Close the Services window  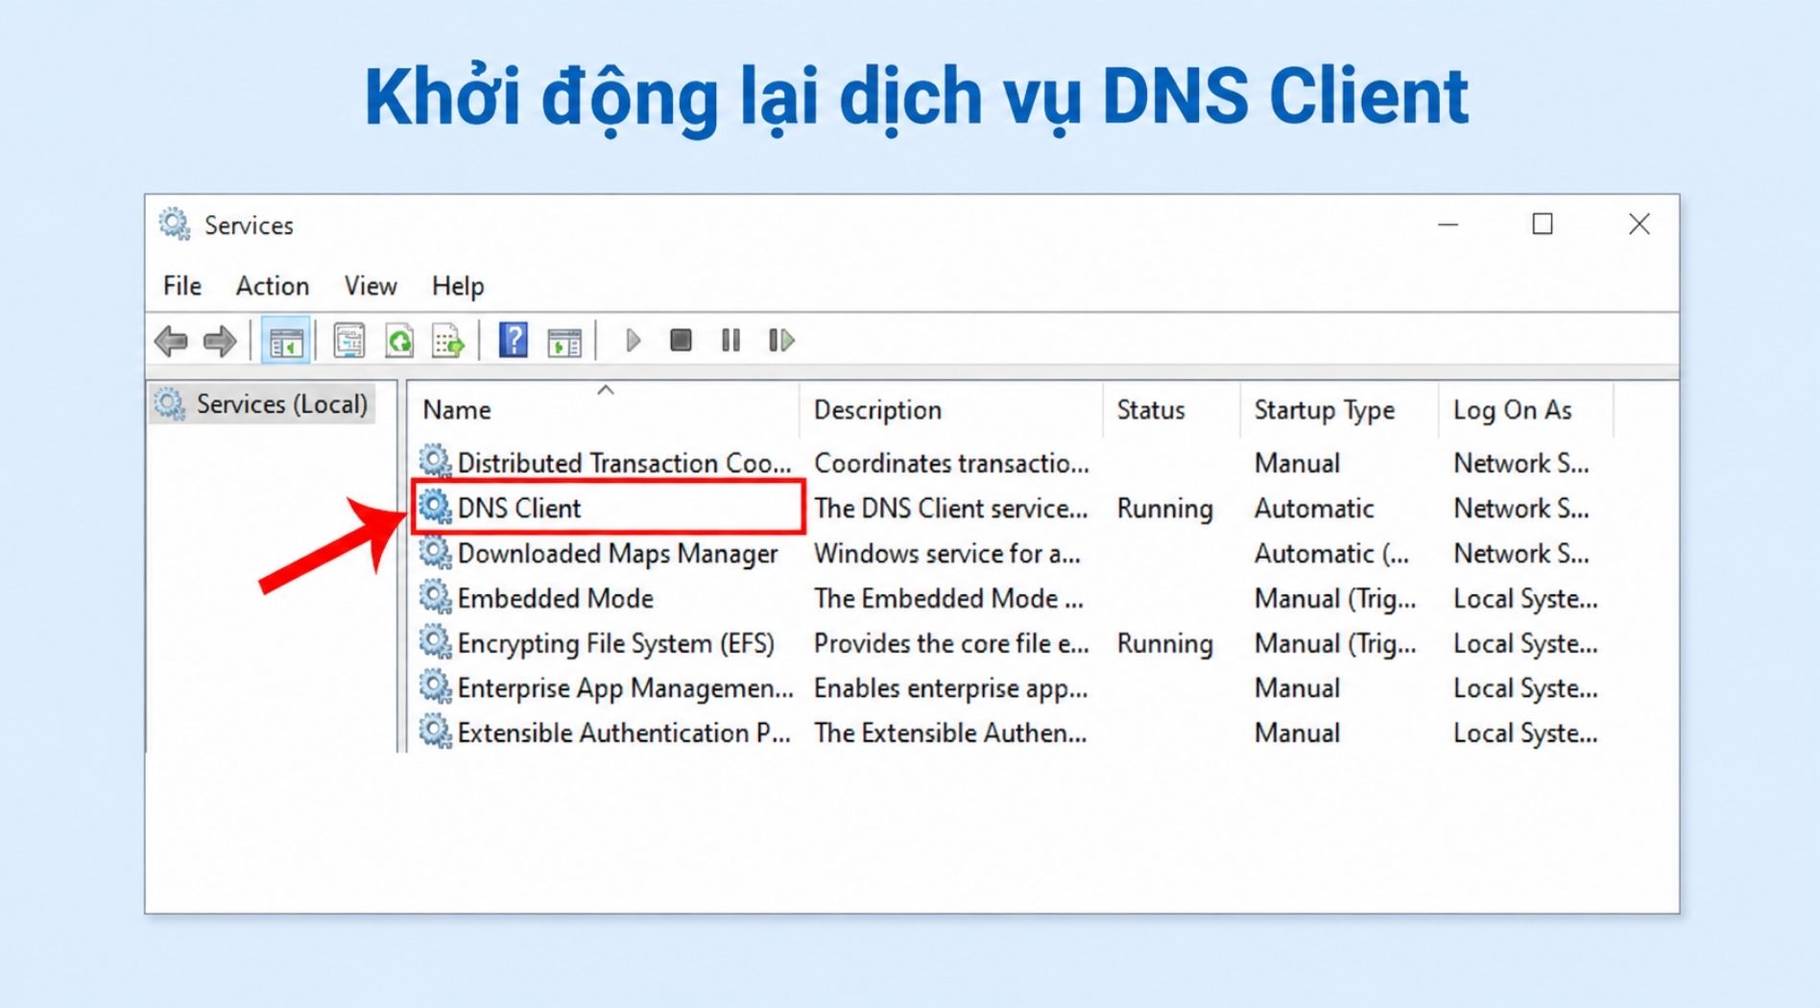1640,225
